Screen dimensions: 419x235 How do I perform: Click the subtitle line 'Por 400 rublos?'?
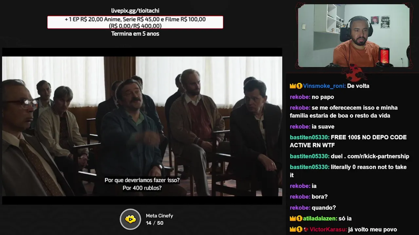point(142,188)
